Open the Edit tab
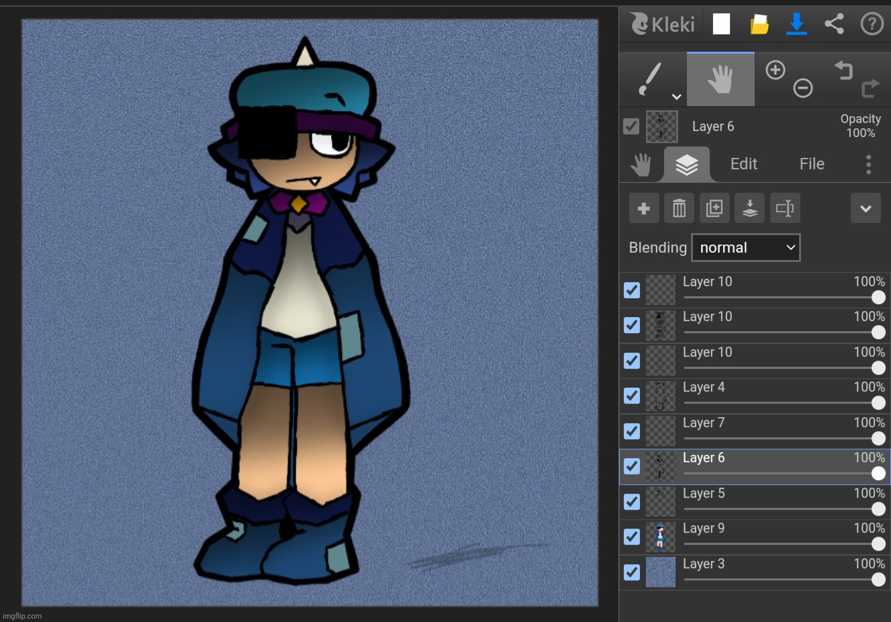 744,164
